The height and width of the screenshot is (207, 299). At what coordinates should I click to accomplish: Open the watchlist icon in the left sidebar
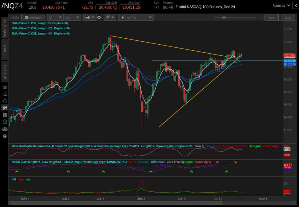(4, 93)
